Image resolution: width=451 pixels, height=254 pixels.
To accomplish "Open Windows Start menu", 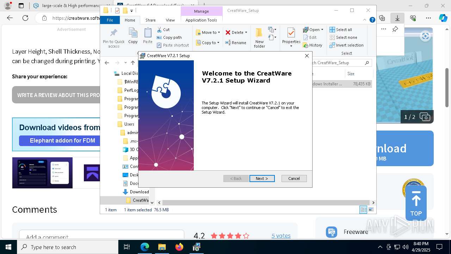I will point(8,247).
